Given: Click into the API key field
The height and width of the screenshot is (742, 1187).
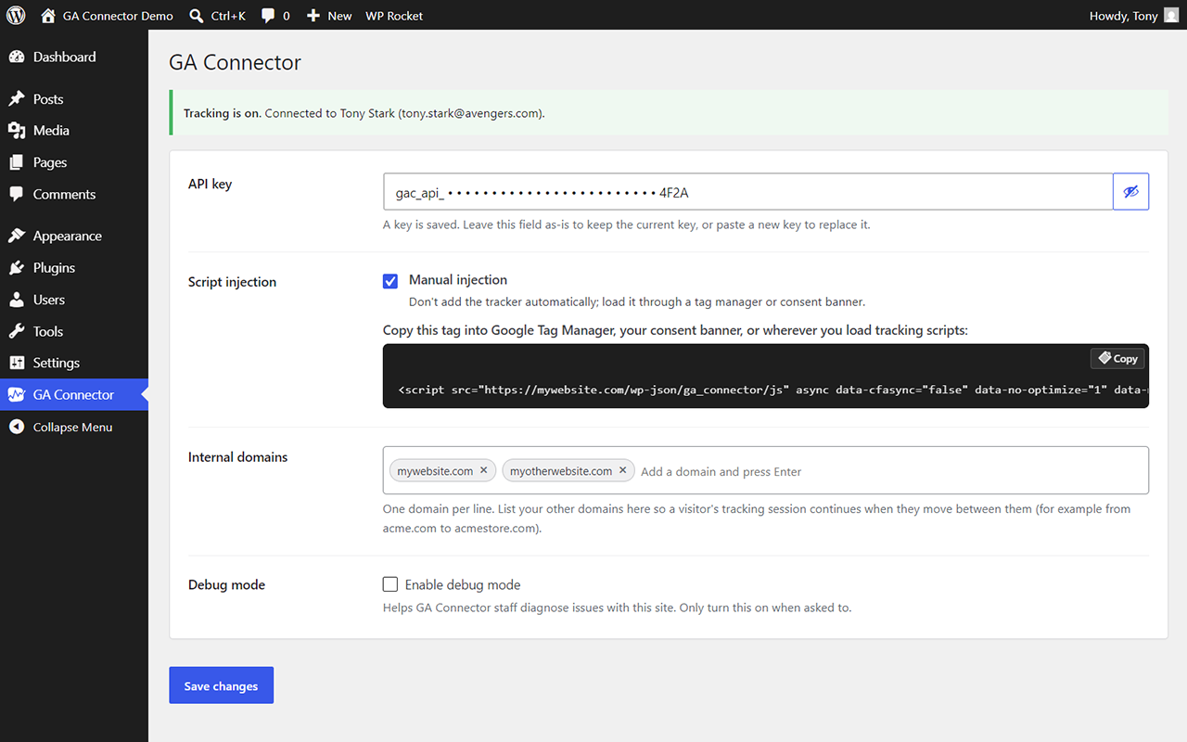Looking at the screenshot, I should click(748, 192).
